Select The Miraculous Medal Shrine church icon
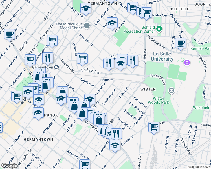Viewport: 211px width, 169px height. pyautogui.click(x=87, y=26)
